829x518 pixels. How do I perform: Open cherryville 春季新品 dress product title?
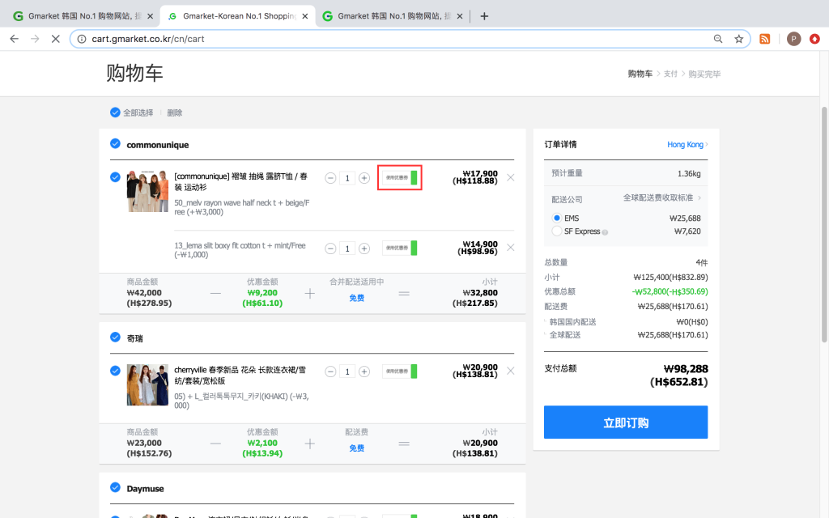point(240,375)
